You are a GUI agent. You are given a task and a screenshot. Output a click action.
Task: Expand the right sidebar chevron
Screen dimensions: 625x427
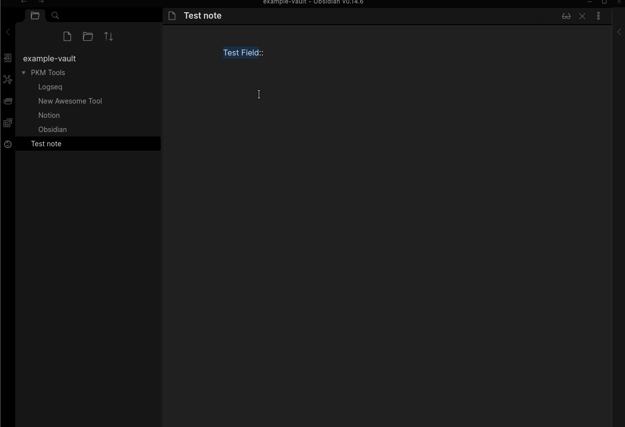point(619,32)
